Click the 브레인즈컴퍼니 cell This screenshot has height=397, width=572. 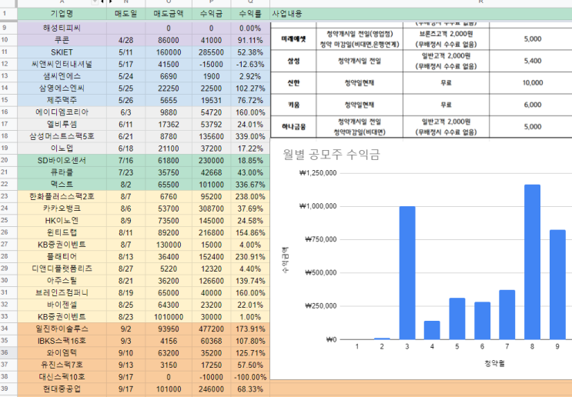(x=62, y=292)
